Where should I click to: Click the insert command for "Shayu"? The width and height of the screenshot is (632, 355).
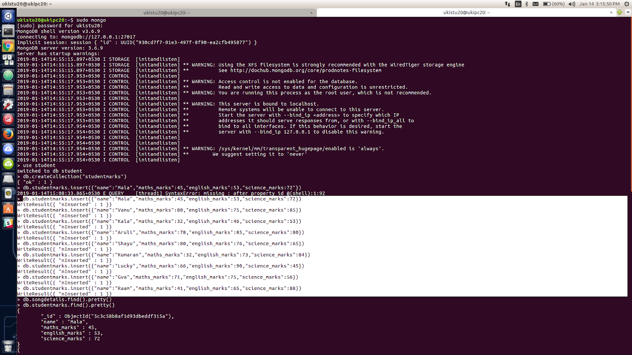point(164,243)
